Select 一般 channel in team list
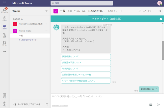The width and height of the screenshot is (164, 108). pyautogui.click(x=30, y=36)
